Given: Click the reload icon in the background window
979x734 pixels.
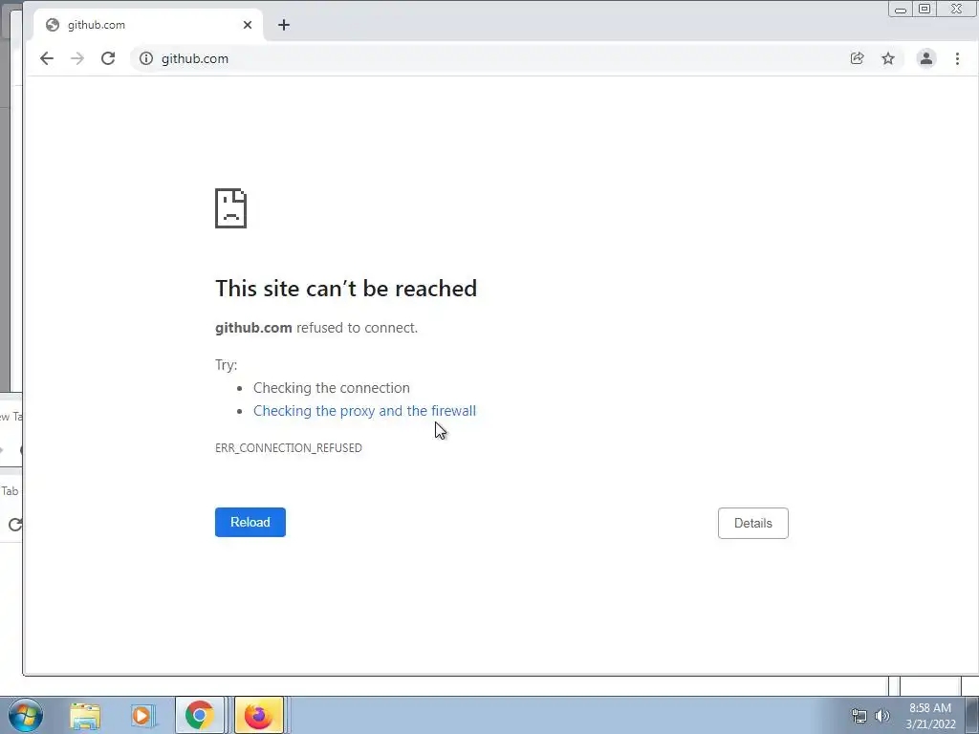Looking at the screenshot, I should 15,525.
